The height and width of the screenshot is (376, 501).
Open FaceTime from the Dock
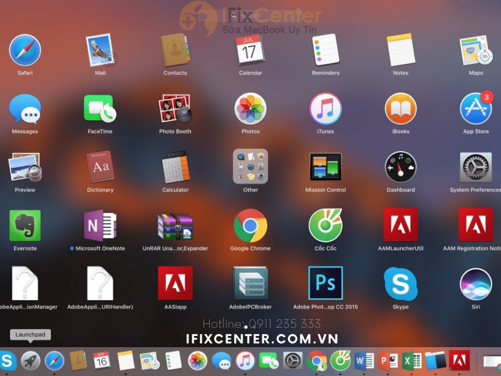tap(269, 361)
